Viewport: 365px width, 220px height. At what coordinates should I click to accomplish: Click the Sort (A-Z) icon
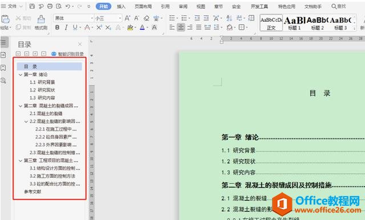click(229, 18)
